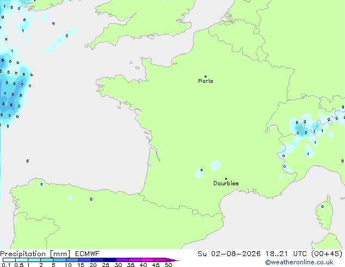345x267 pixels.
Task: Pick the magenta swatch between 40 and 45
Action: (147, 260)
